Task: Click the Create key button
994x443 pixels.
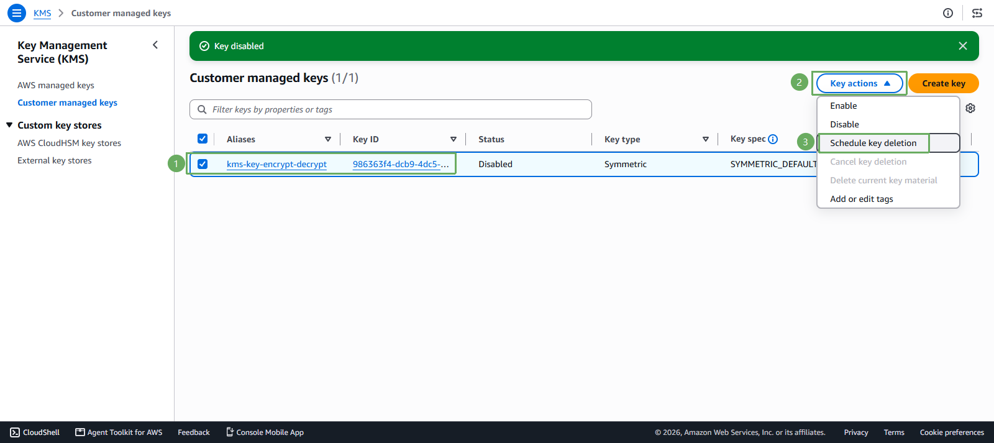Action: pyautogui.click(x=944, y=83)
